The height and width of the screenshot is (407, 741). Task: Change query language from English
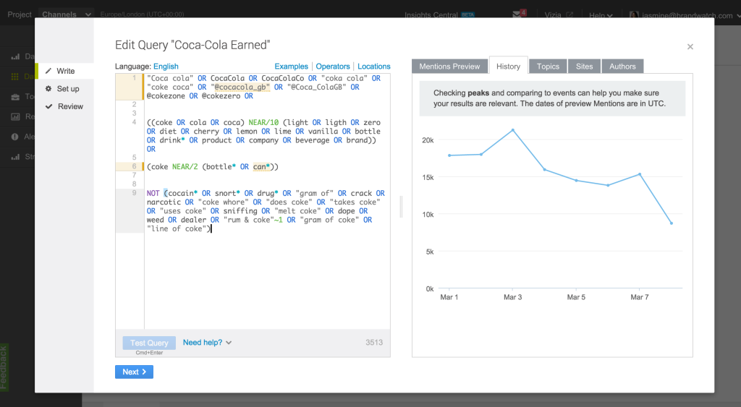pos(166,67)
